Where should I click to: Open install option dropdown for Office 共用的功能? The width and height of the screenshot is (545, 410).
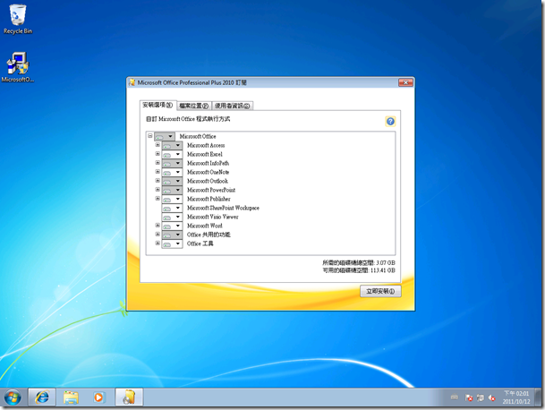(x=172, y=235)
